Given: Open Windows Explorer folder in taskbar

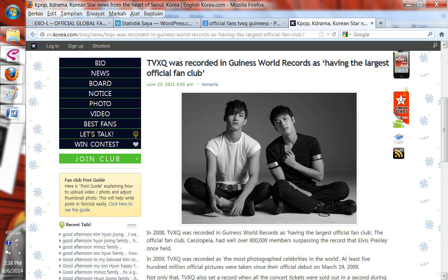Looking at the screenshot, I should (x=13, y=35).
